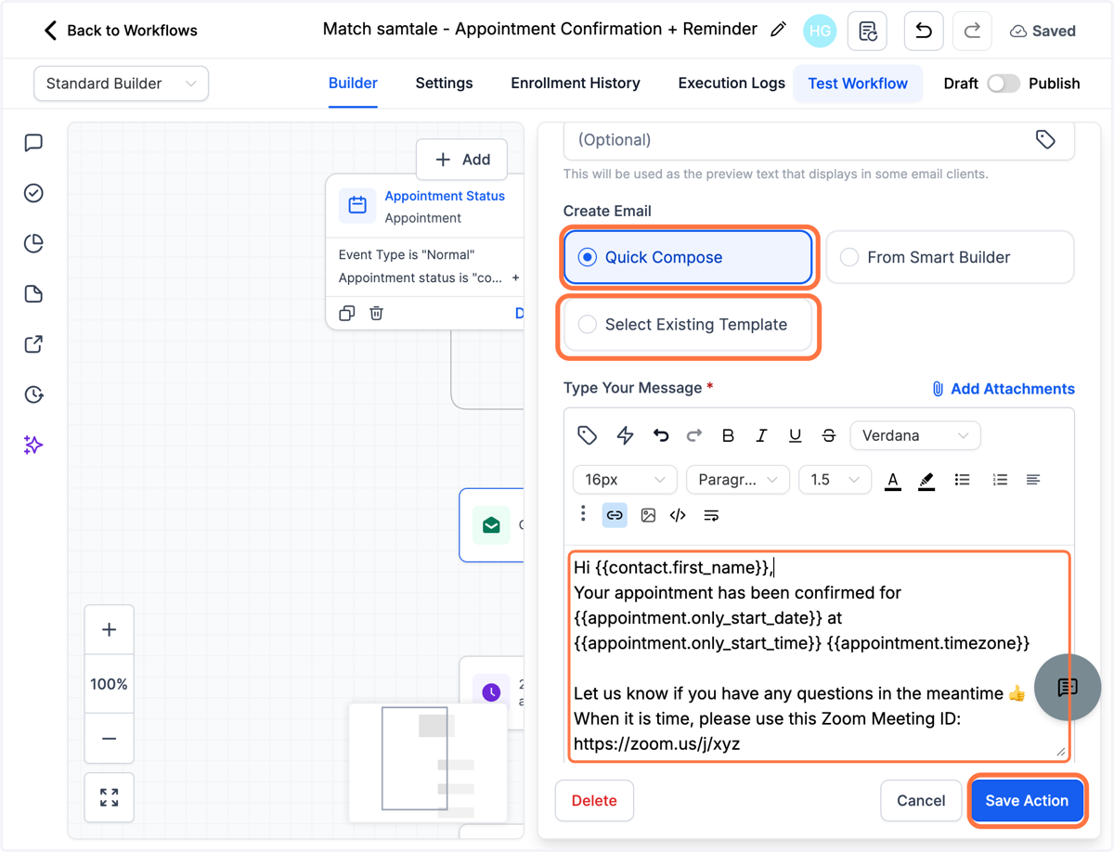Open the 1.5 line height dropdown
1114x852 pixels.
(835, 480)
